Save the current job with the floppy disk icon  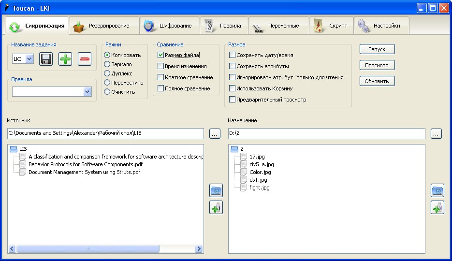coord(46,59)
